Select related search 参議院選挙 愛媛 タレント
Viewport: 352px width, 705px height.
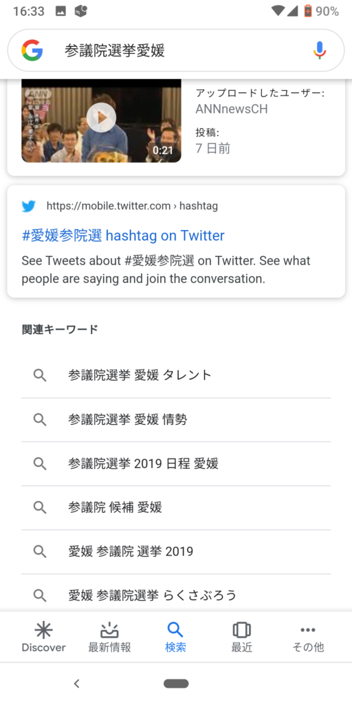(x=176, y=375)
